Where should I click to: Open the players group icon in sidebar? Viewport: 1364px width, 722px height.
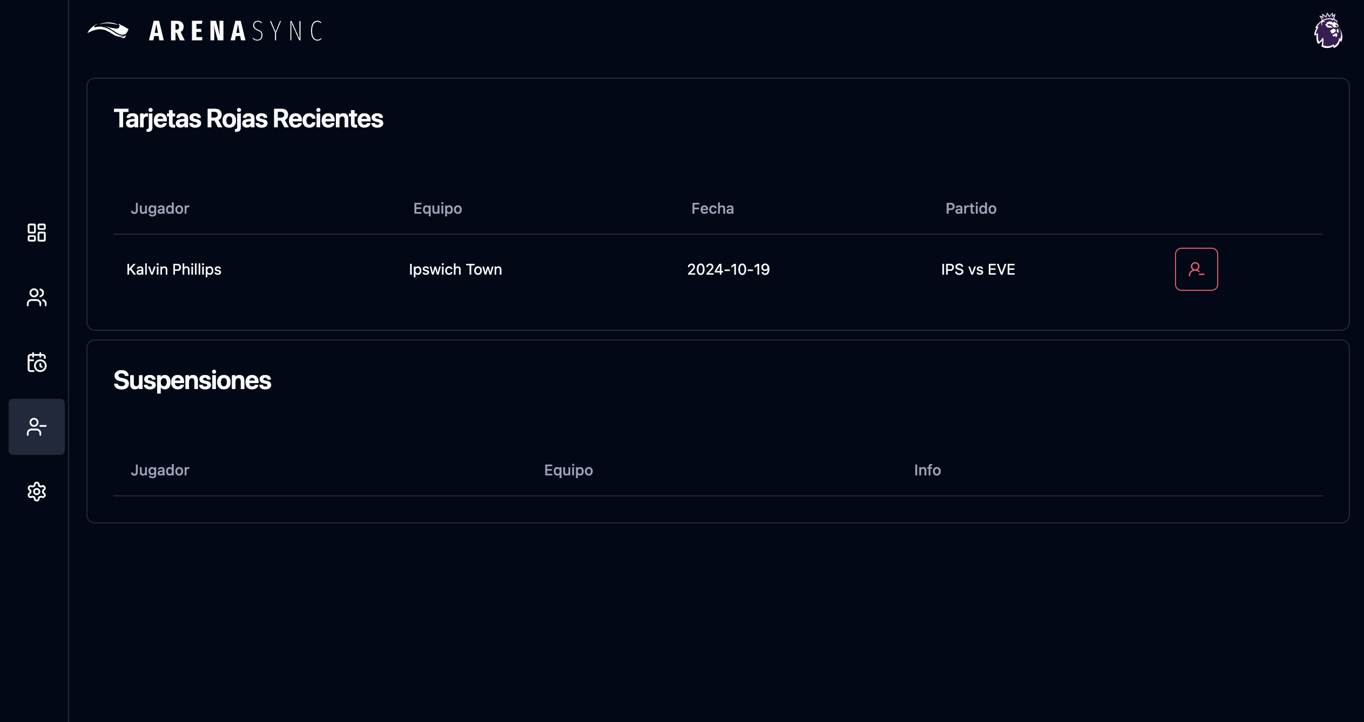tap(37, 297)
